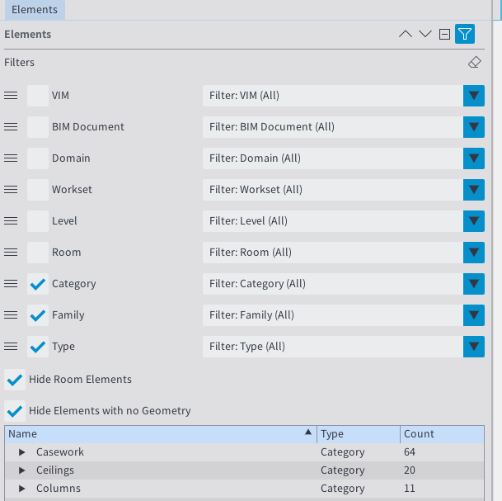Viewport: 502px width, 501px height.
Task: Click the drag handle beside the VIM filter
Action: tap(12, 96)
